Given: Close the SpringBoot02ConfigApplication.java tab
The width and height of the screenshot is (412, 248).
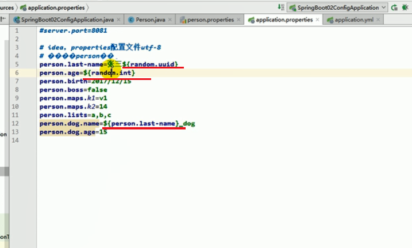Looking at the screenshot, I should pyautogui.click(x=119, y=20).
